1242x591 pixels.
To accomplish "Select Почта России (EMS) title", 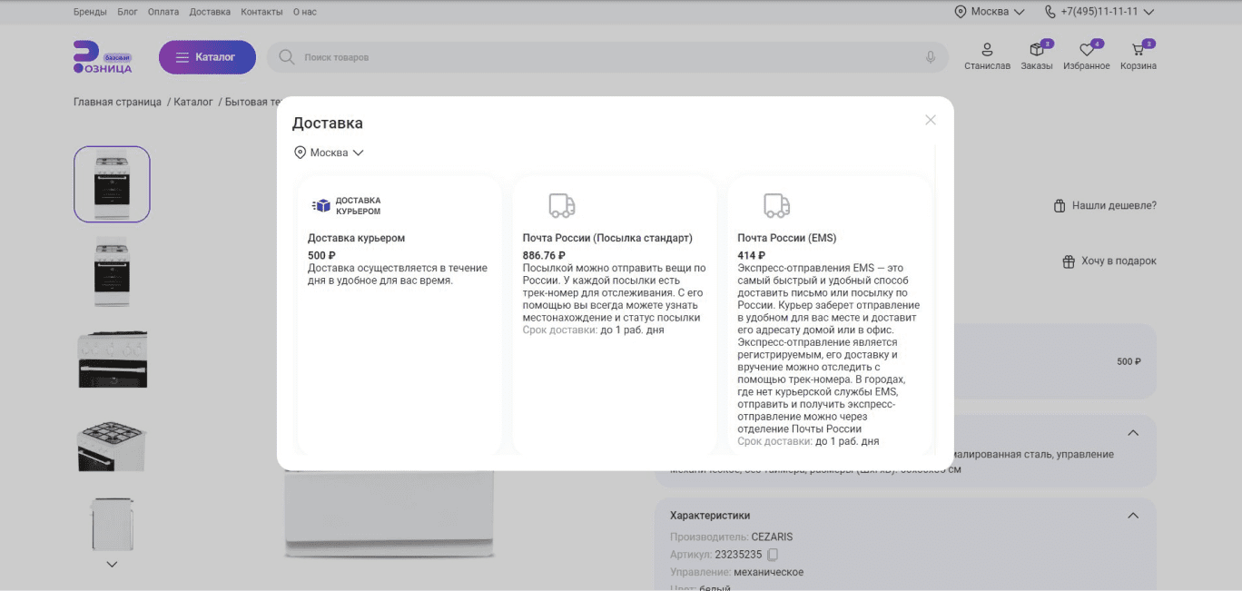I will [x=786, y=238].
